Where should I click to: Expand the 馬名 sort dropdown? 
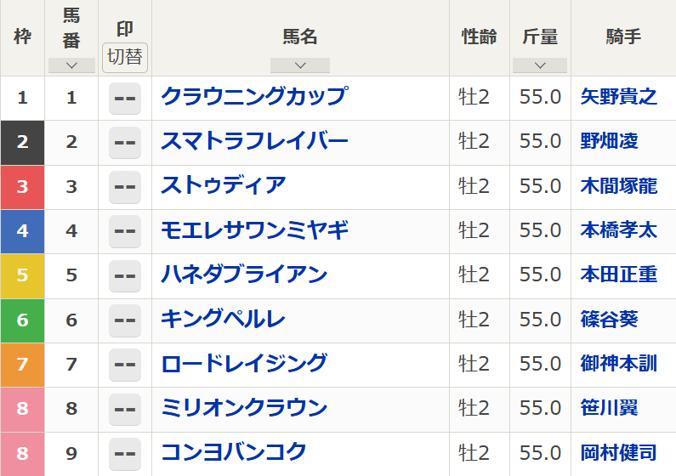(299, 65)
